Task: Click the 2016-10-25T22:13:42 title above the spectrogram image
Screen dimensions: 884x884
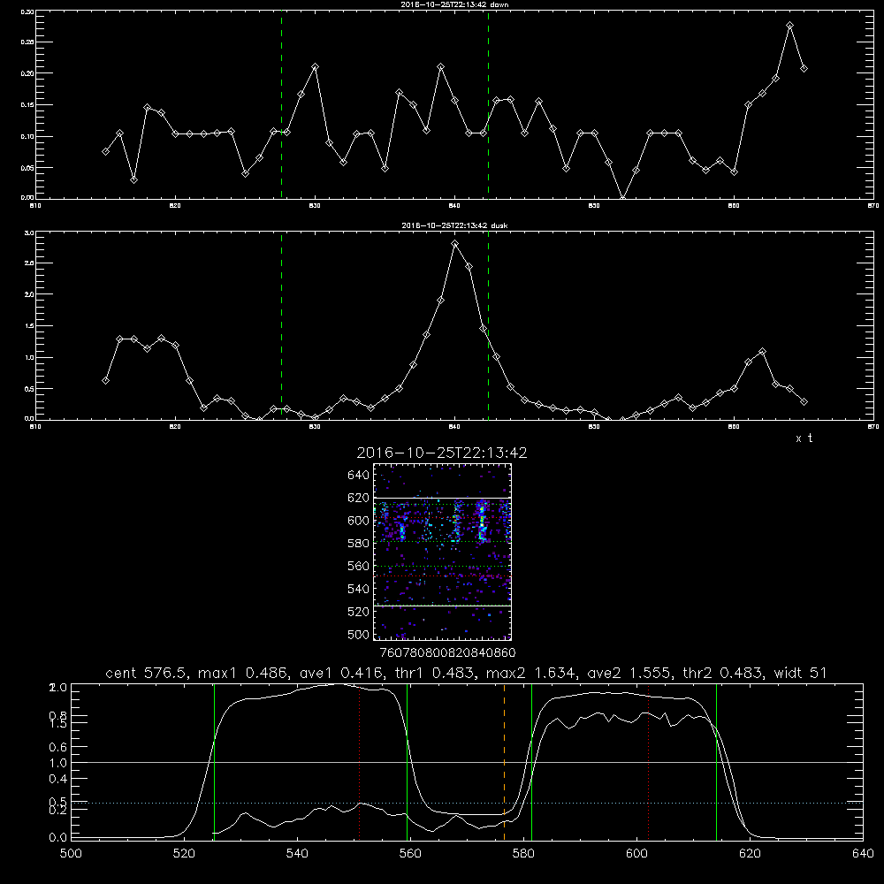Action: (x=442, y=453)
